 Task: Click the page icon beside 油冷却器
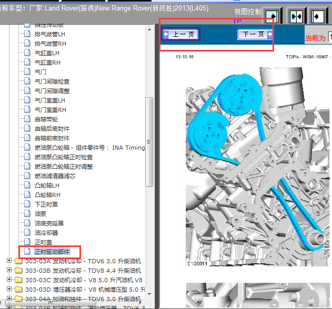(27, 233)
